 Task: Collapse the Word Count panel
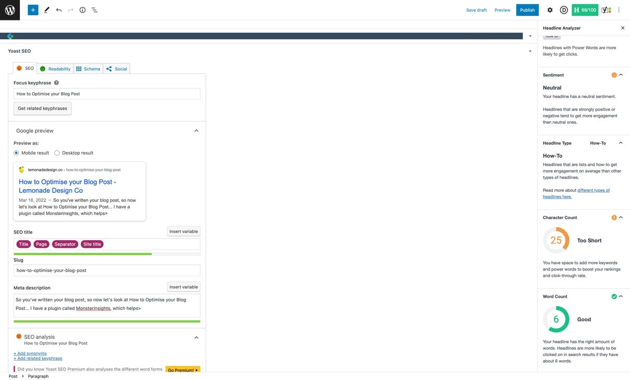[x=621, y=297]
